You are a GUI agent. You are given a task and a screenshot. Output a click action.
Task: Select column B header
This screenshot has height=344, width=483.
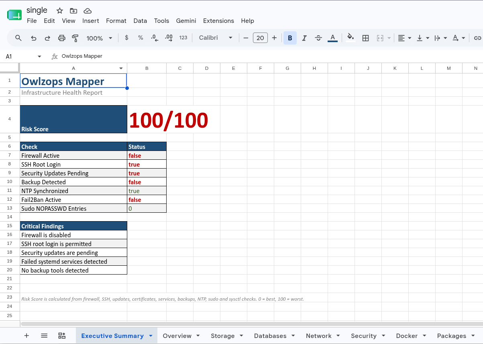click(147, 68)
